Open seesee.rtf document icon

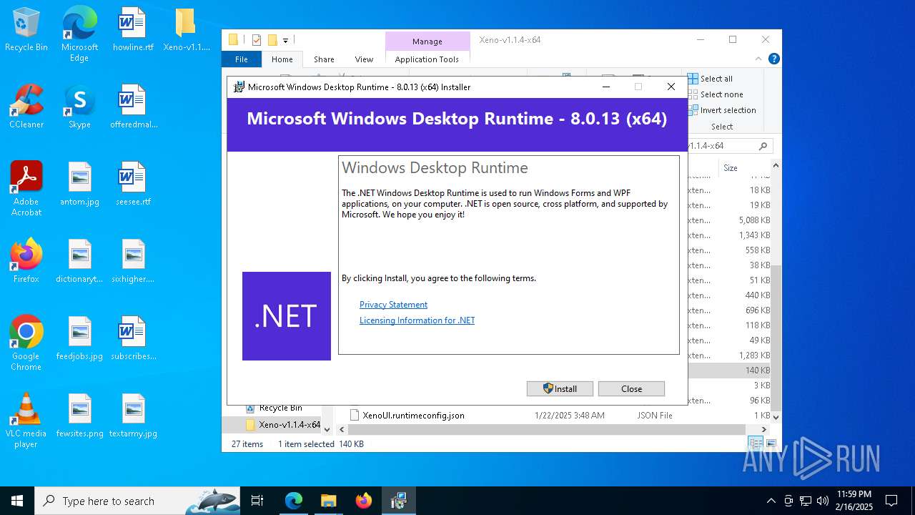point(133,185)
